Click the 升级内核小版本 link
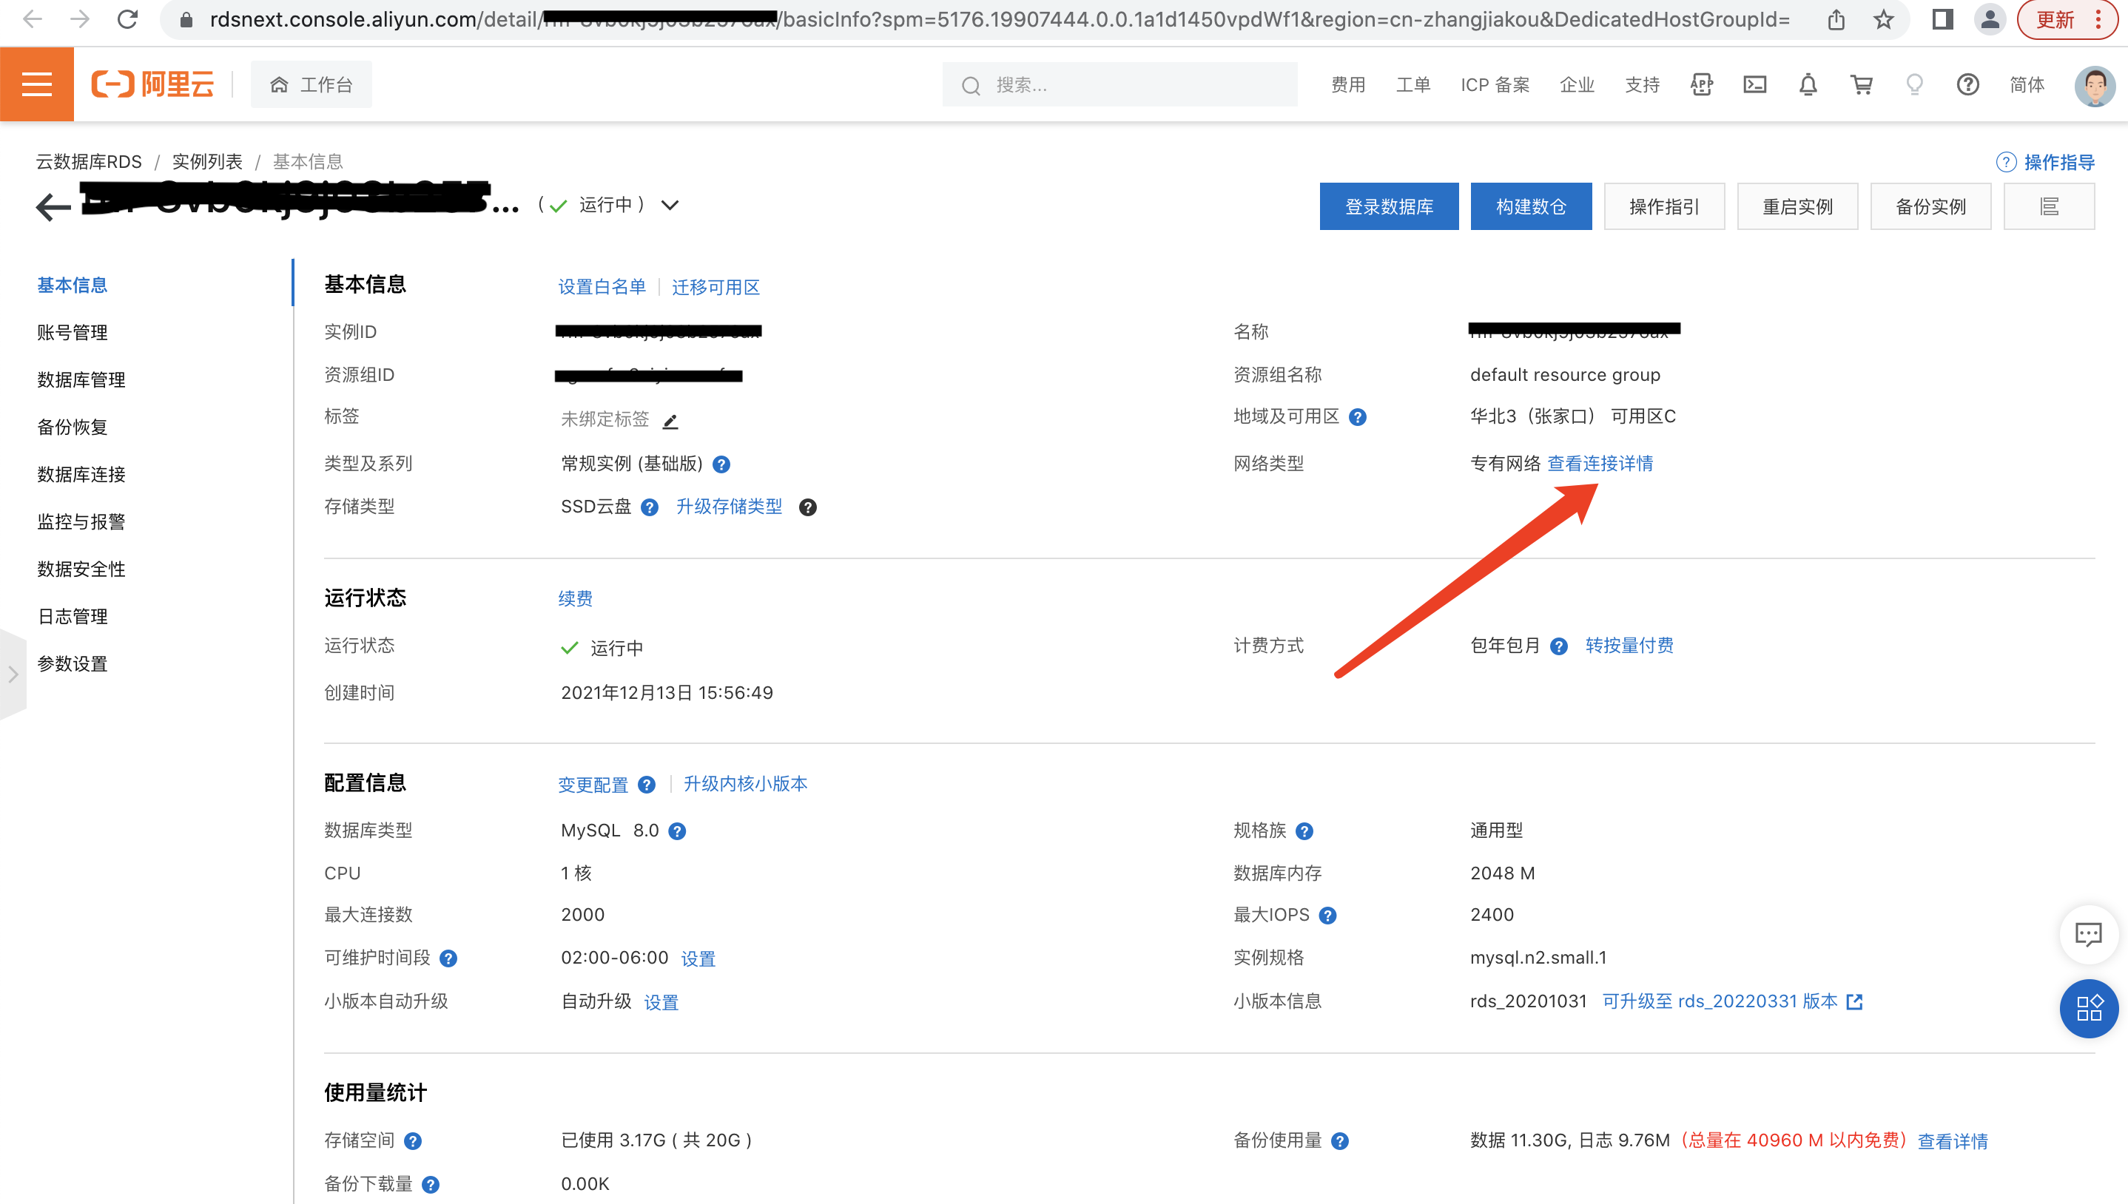This screenshot has width=2128, height=1204. [x=745, y=783]
